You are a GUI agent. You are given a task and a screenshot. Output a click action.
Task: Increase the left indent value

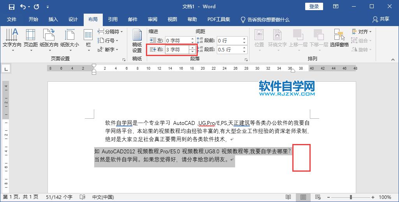tap(193, 39)
